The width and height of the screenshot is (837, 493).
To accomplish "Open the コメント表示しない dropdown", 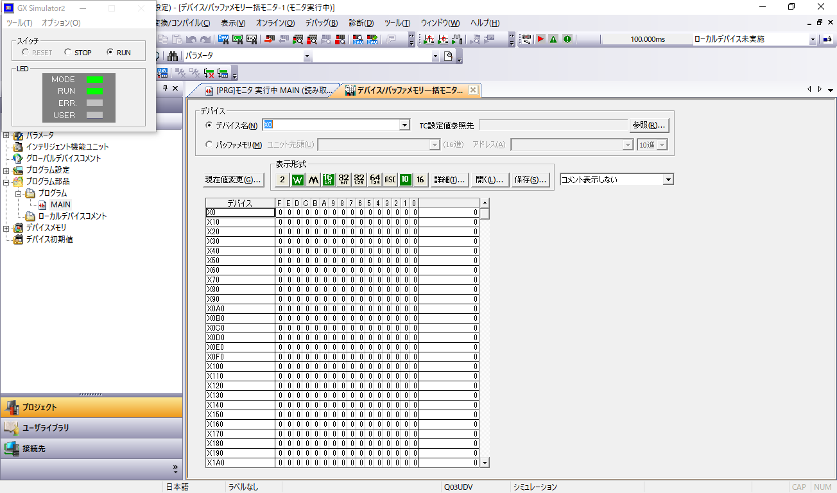I will [668, 180].
